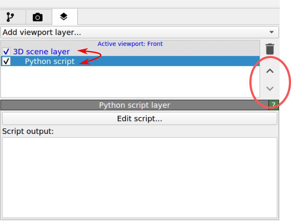This screenshot has width=291, height=221.
Task: Select the Viewport layers tab icon
Action: pyautogui.click(x=64, y=17)
